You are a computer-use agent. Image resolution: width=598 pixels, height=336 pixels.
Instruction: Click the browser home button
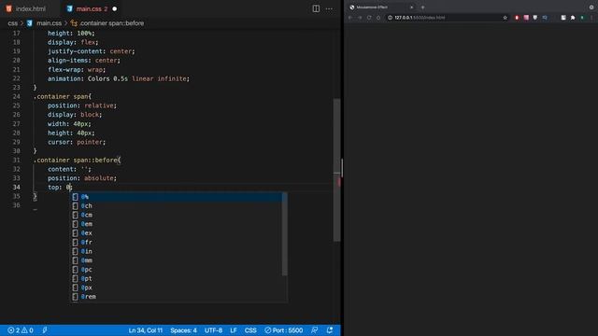pos(378,18)
